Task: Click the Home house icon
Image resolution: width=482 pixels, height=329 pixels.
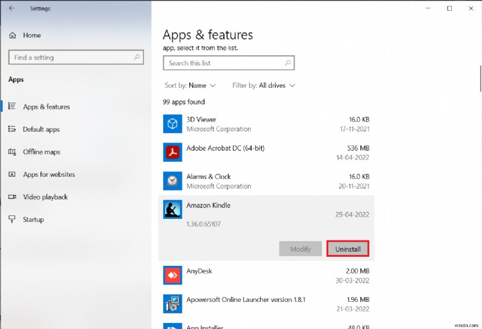Action: 13,35
